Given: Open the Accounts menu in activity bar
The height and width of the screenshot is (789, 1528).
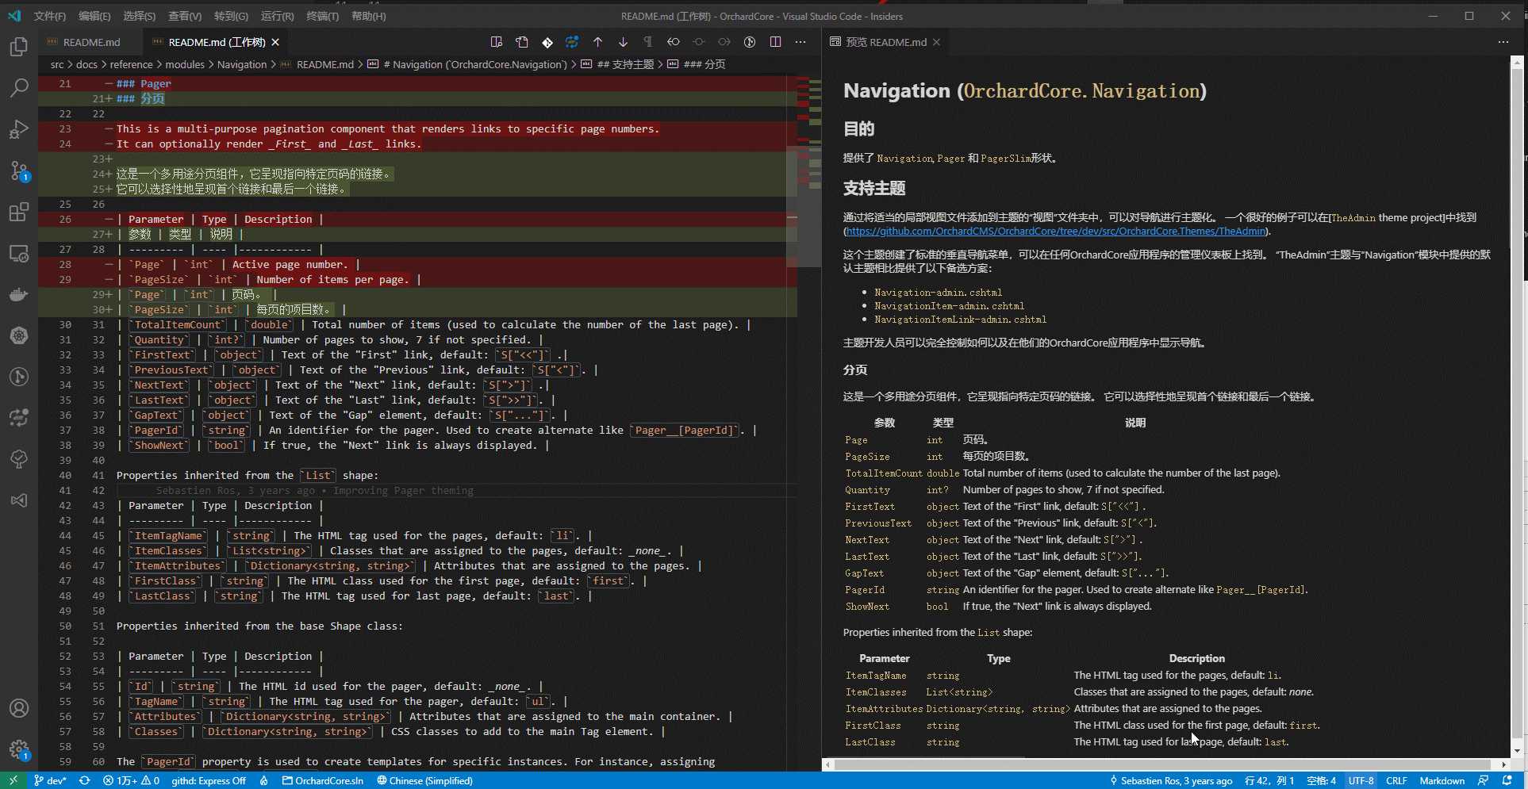Looking at the screenshot, I should tap(19, 708).
